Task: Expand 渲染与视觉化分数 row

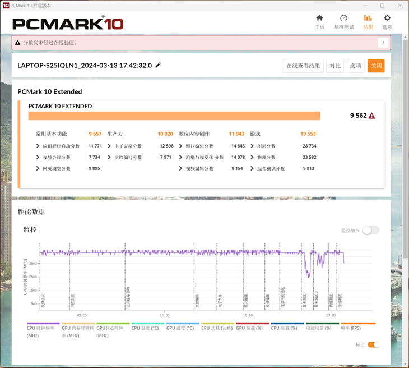Action: click(x=180, y=157)
